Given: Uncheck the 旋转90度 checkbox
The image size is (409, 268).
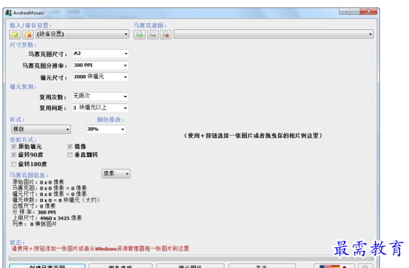Looking at the screenshot, I should (14, 155).
